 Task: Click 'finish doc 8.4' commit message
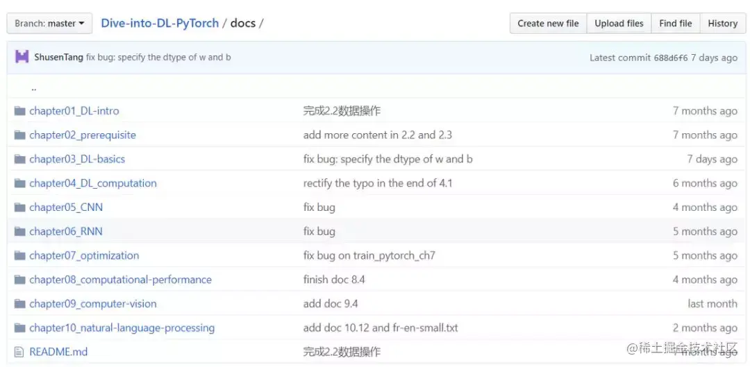point(334,280)
